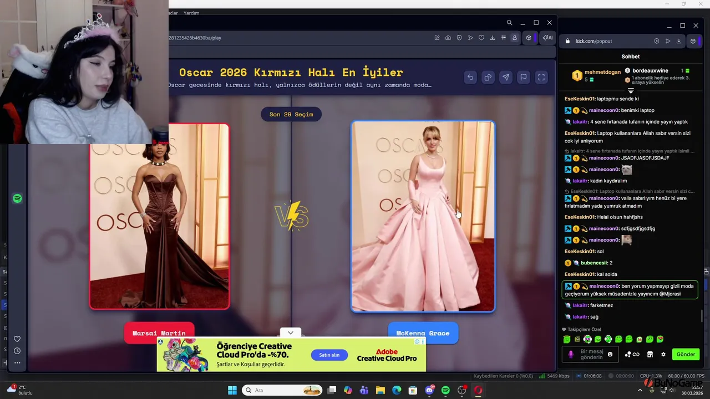This screenshot has height=399, width=710.
Task: Click the weather widget showing 2°C Bulutlu
Action: click(x=21, y=390)
